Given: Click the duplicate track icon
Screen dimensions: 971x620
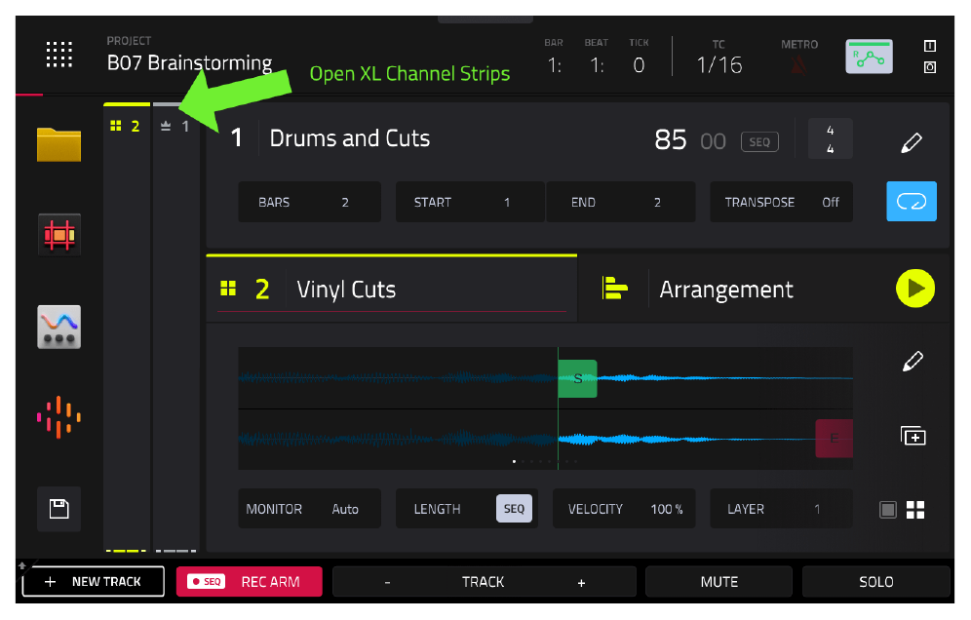Looking at the screenshot, I should pyautogui.click(x=913, y=436).
